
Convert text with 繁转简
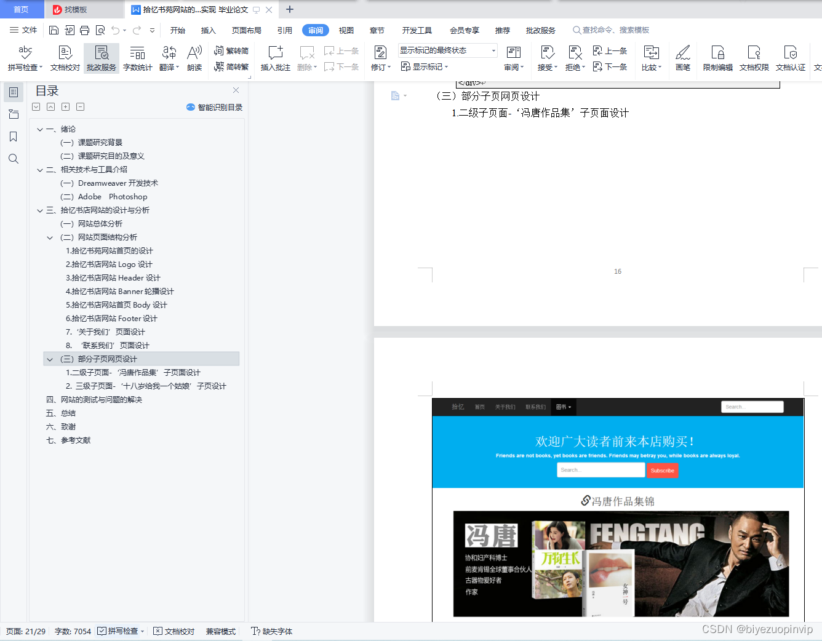coord(231,51)
